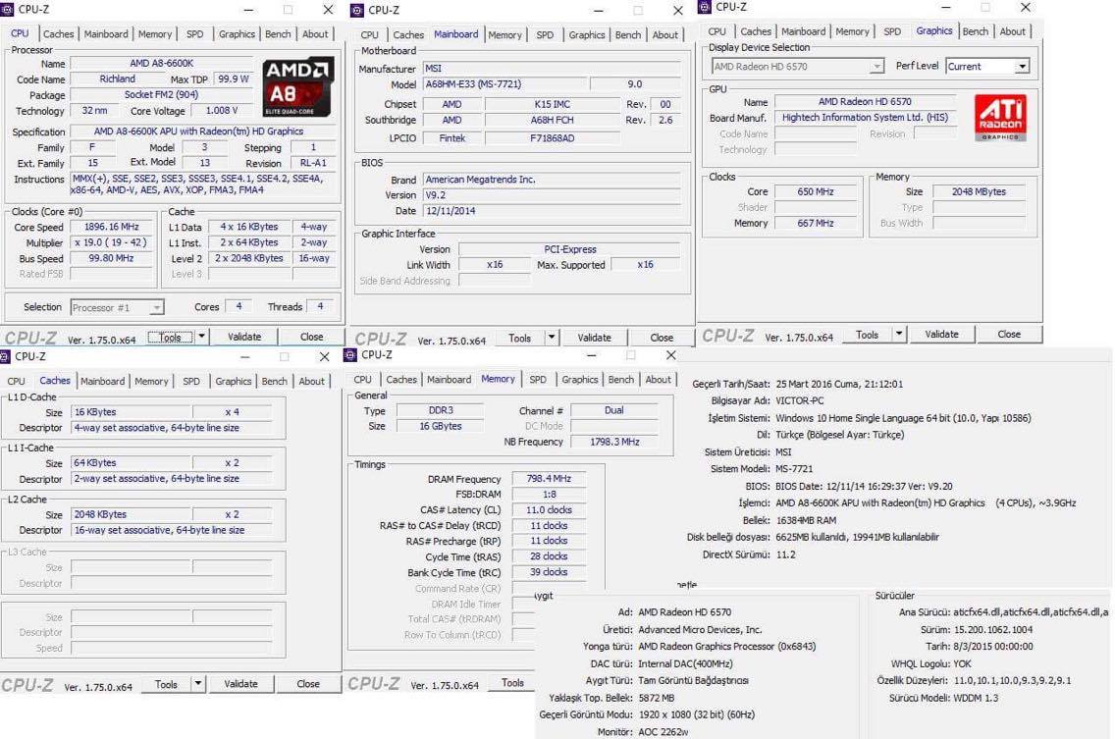Screen dimensions: 1115x739
Task: Click Validate button in Mainboard window
Action: [x=595, y=338]
